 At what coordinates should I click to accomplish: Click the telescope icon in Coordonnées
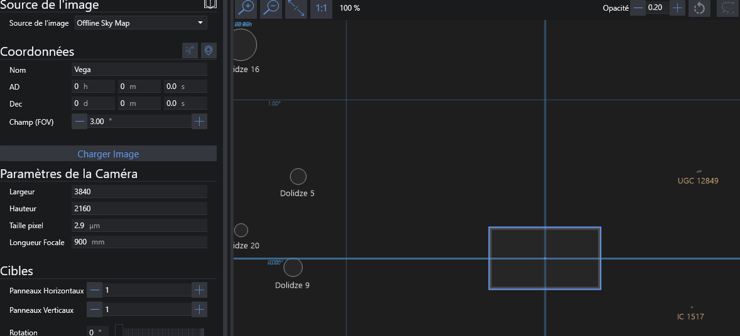(x=190, y=51)
